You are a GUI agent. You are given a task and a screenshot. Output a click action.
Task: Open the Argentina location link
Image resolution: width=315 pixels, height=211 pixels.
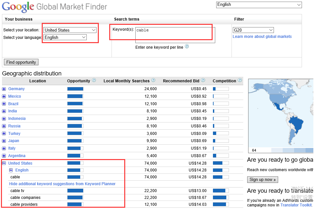[x=17, y=156]
